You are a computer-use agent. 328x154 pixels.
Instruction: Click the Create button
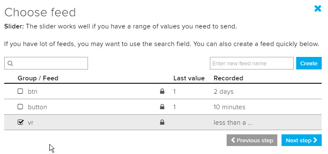pos(309,63)
